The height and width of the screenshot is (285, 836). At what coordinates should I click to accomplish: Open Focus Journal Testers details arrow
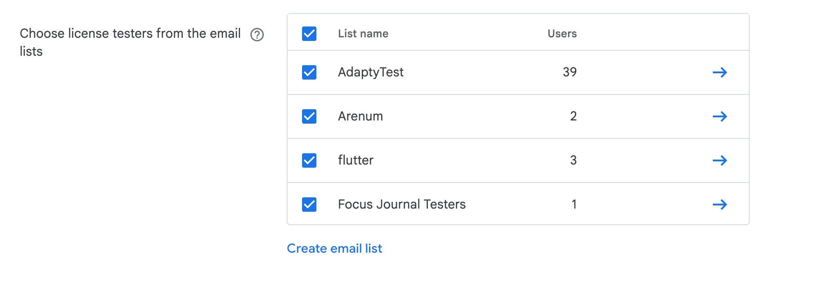tap(720, 205)
